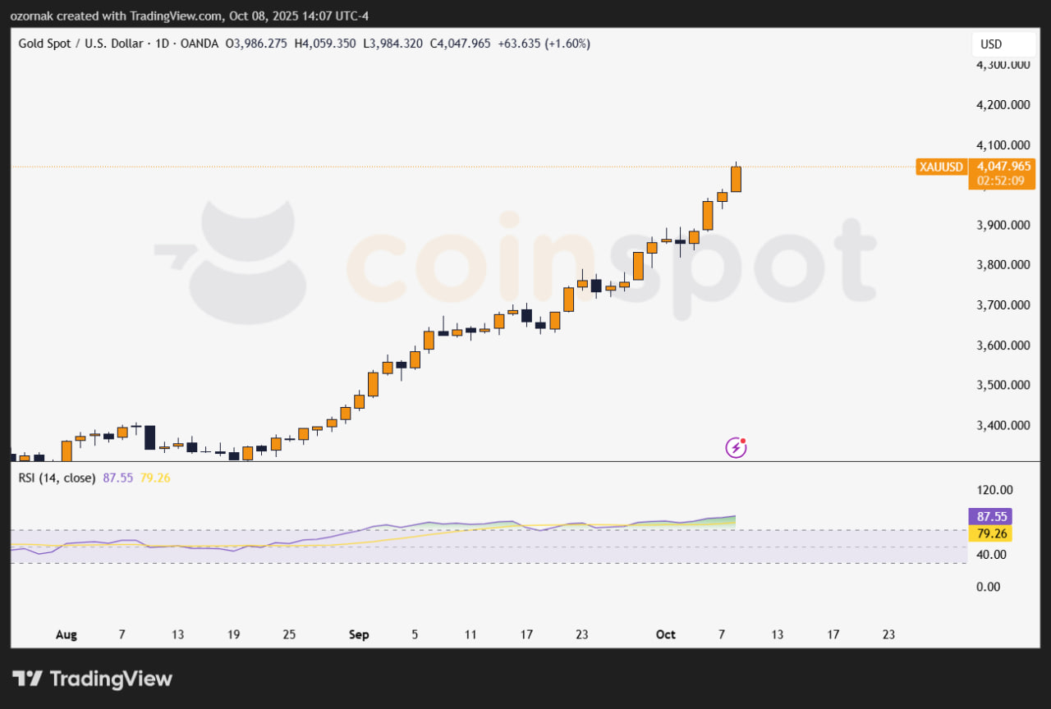Click the purple 87.55 RSI axis label
This screenshot has width=1051, height=709.
990,517
